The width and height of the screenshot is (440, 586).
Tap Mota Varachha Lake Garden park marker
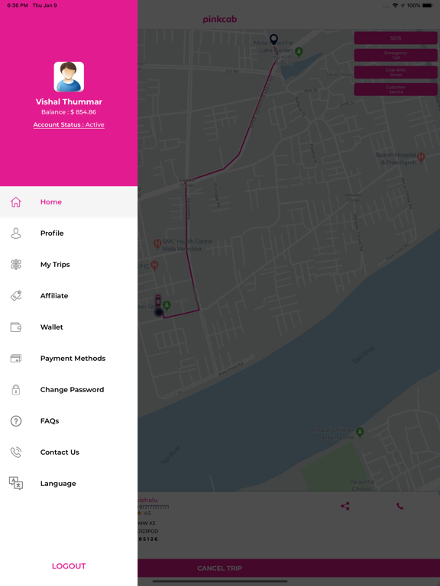pyautogui.click(x=299, y=52)
